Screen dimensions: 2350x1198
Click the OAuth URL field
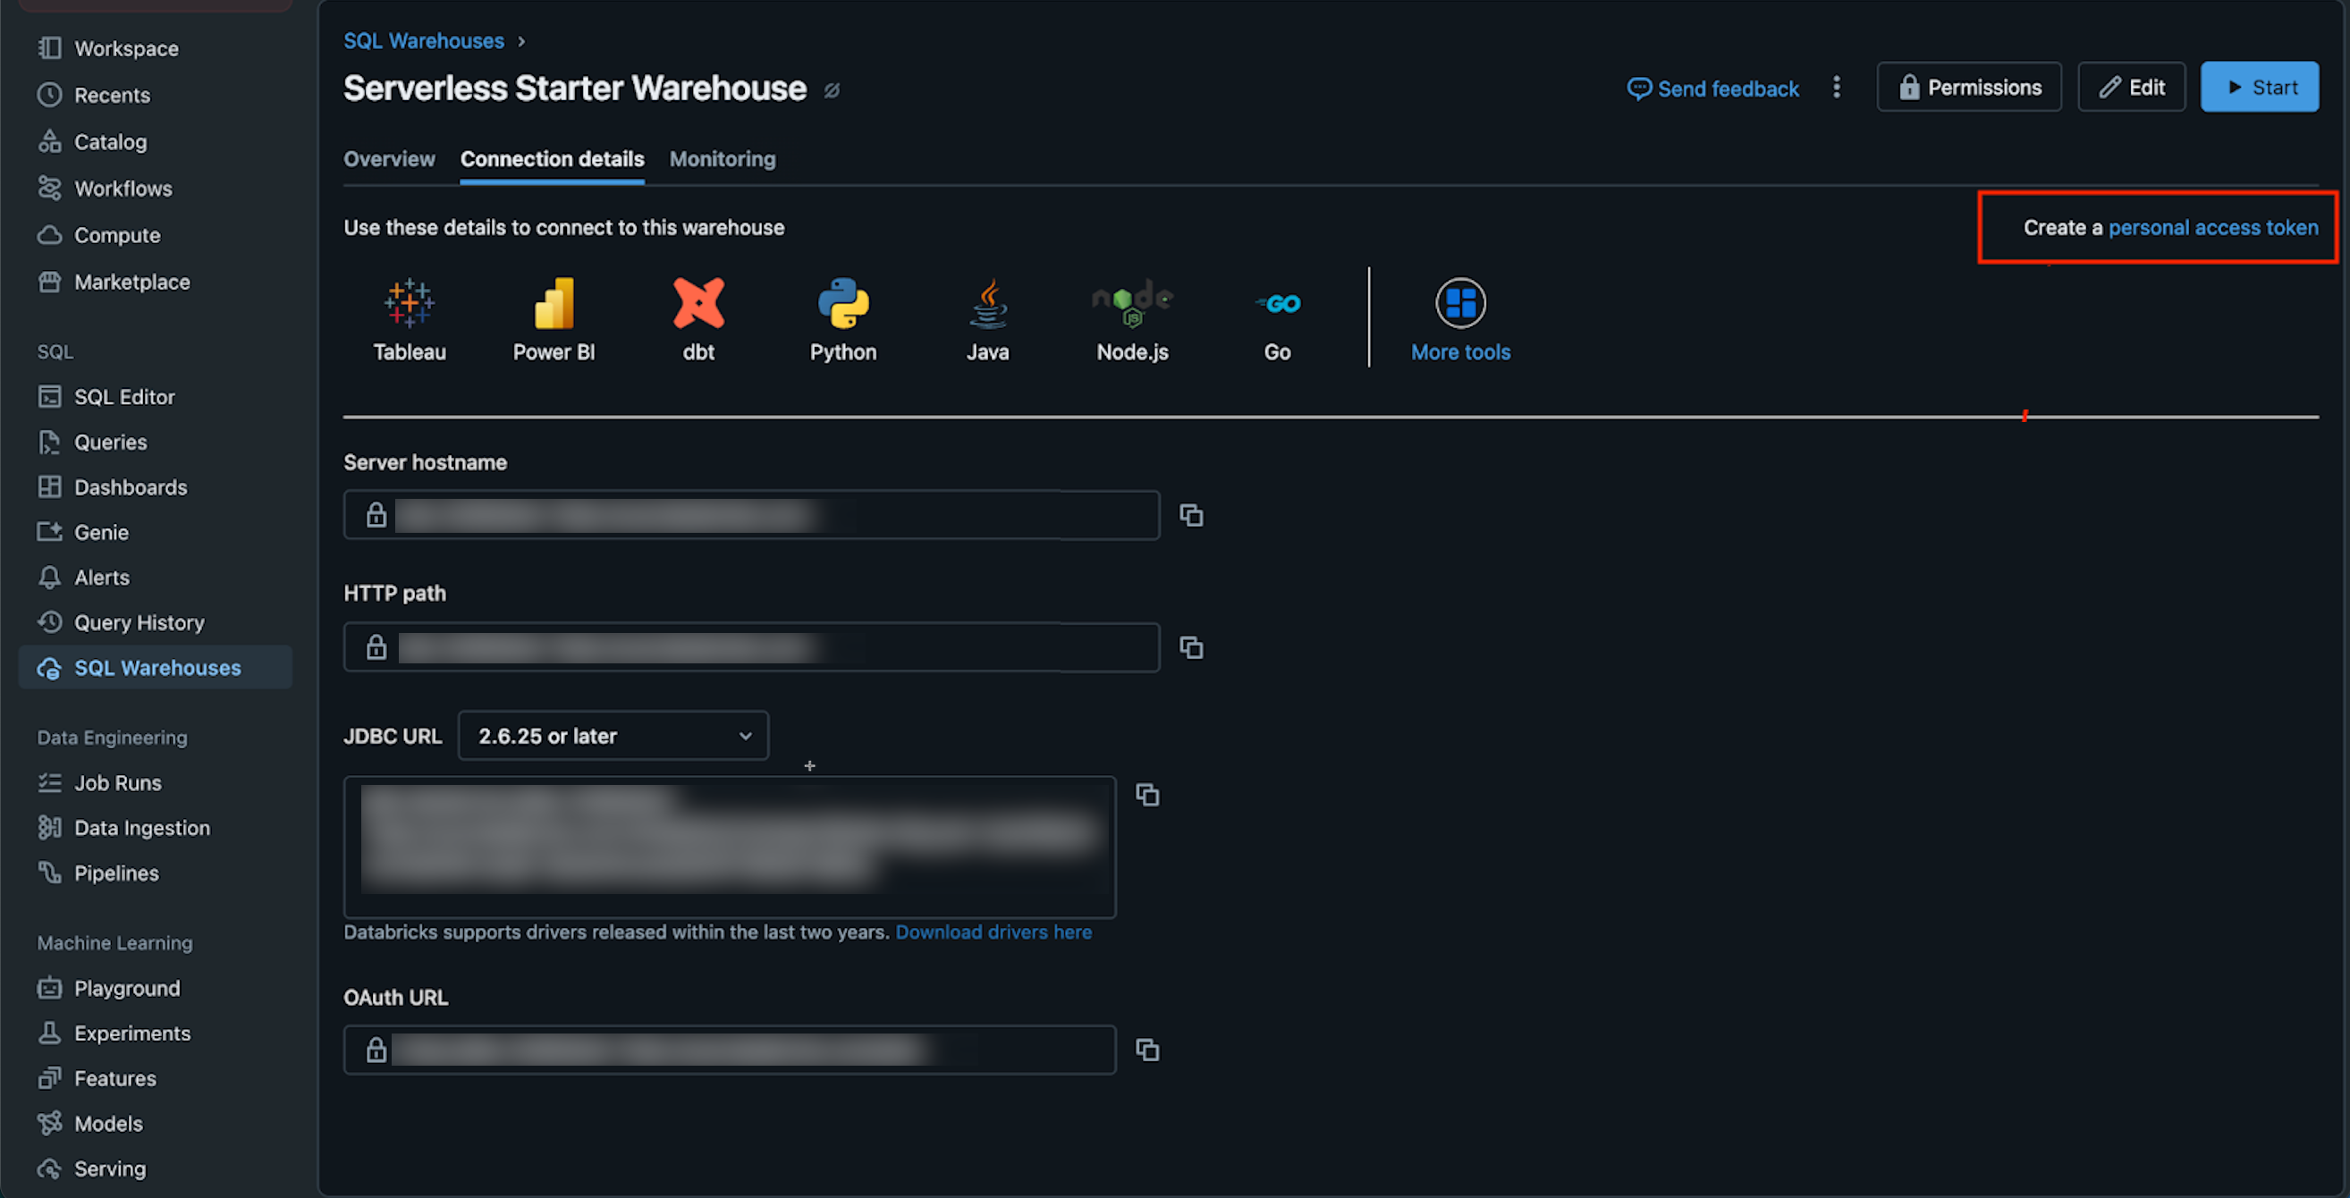click(730, 1050)
